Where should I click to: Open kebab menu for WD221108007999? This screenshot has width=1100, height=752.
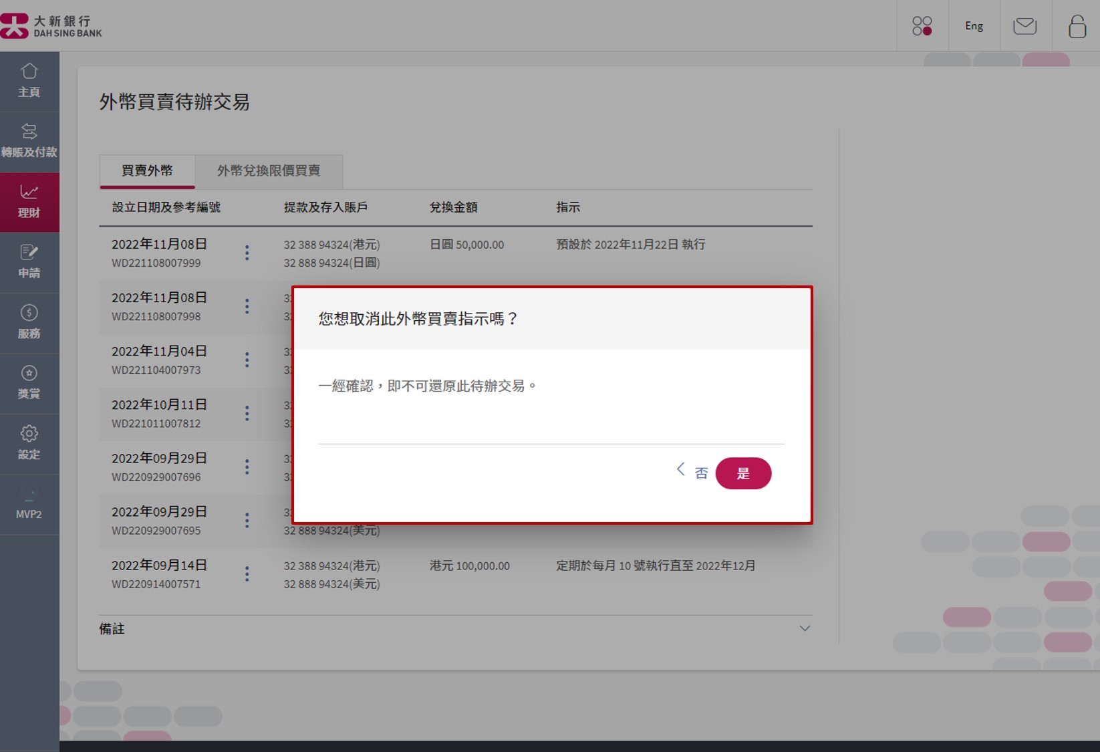pyautogui.click(x=247, y=253)
